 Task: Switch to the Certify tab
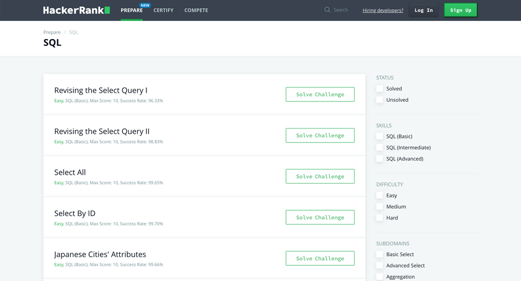click(x=164, y=10)
